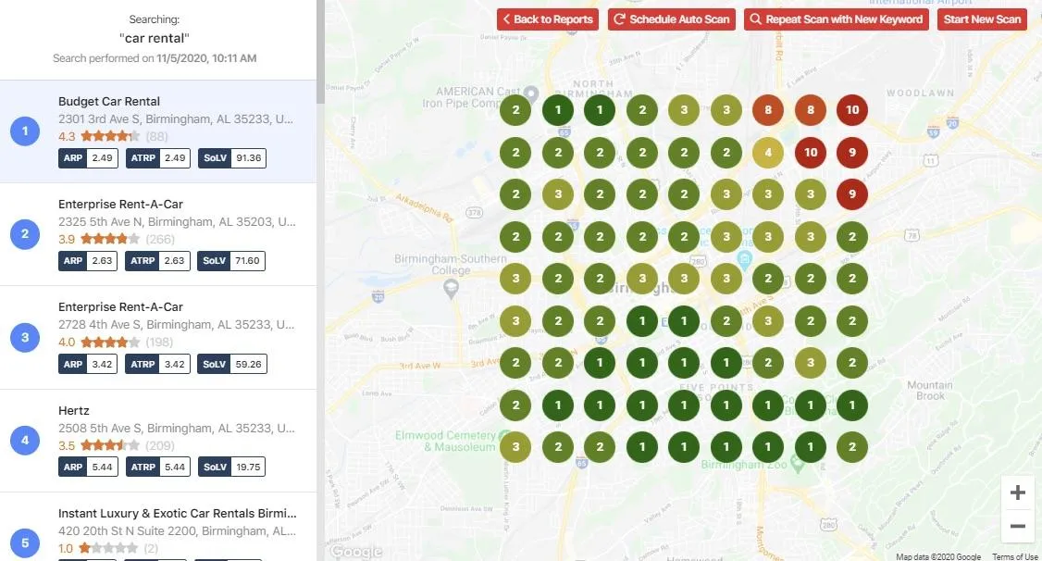This screenshot has height=561, width=1042.
Task: Select rank 10 pin beside the yellow 4 pin
Action: click(810, 152)
